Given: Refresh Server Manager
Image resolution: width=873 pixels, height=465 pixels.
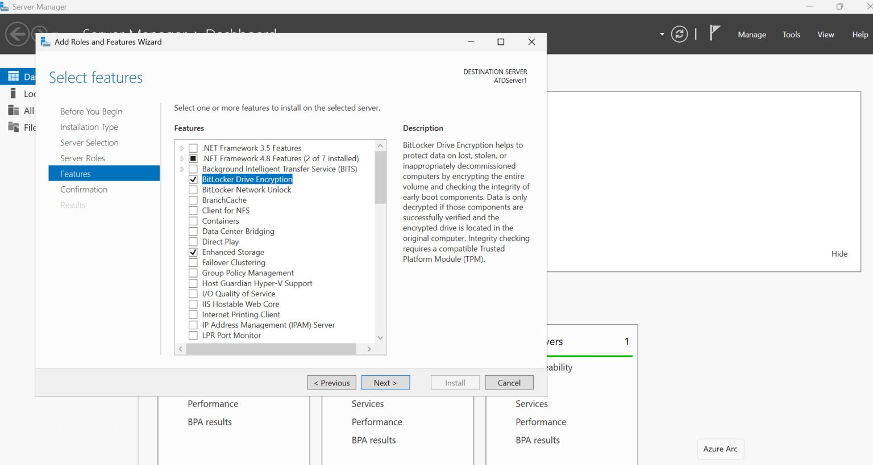Looking at the screenshot, I should 679,34.
